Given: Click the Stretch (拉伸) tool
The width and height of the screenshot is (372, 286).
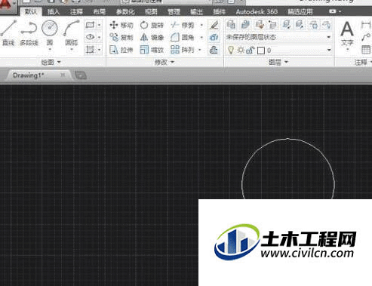Looking at the screenshot, I should 121,50.
